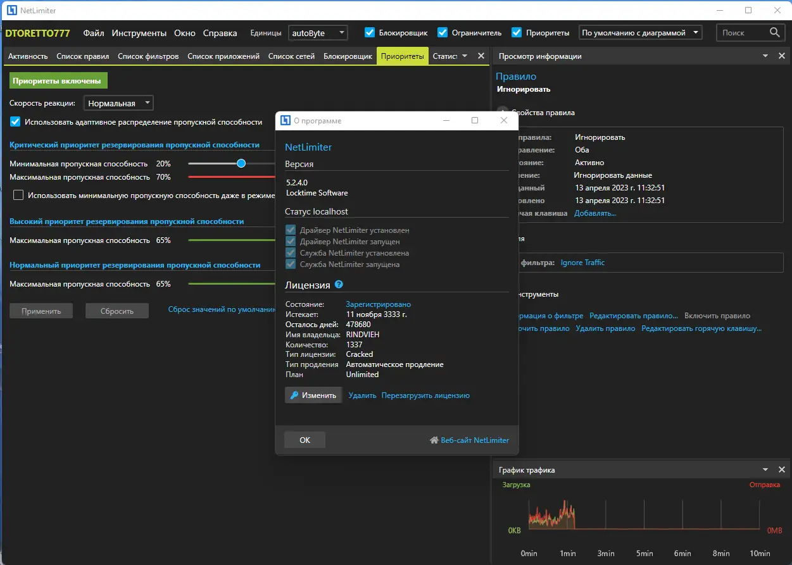
Task: Click the Веб-сайт NetLimiter home link
Action: 469,440
